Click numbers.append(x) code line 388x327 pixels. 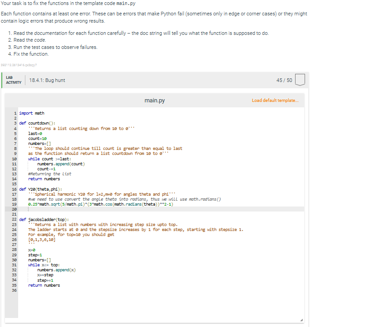[x=56, y=270]
